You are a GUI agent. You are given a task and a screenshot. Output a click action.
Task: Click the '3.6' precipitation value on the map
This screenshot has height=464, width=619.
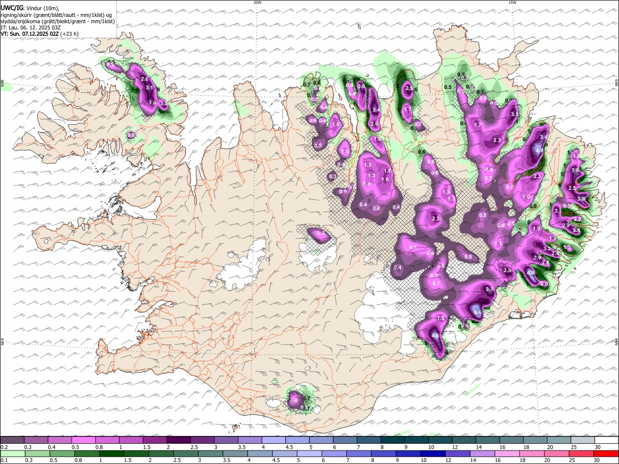coord(361,86)
